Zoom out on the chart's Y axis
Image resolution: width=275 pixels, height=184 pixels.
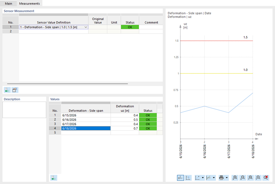[258, 178]
